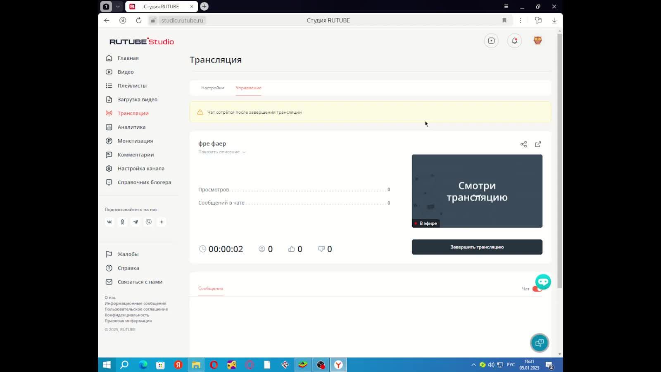The image size is (661, 372).
Task: Open the Windows Start menu
Action: point(107,365)
